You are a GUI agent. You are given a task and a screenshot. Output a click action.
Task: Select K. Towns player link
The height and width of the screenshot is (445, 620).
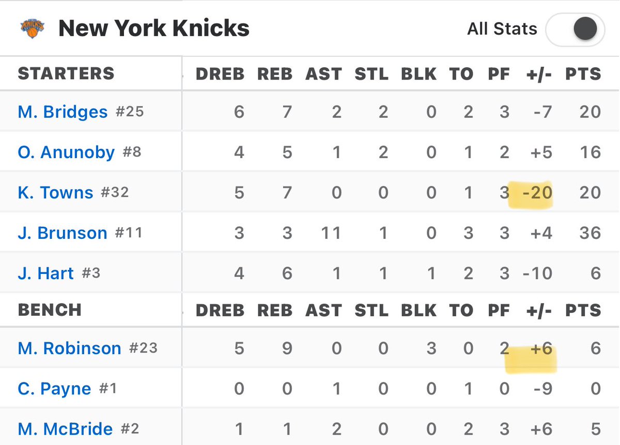point(56,192)
